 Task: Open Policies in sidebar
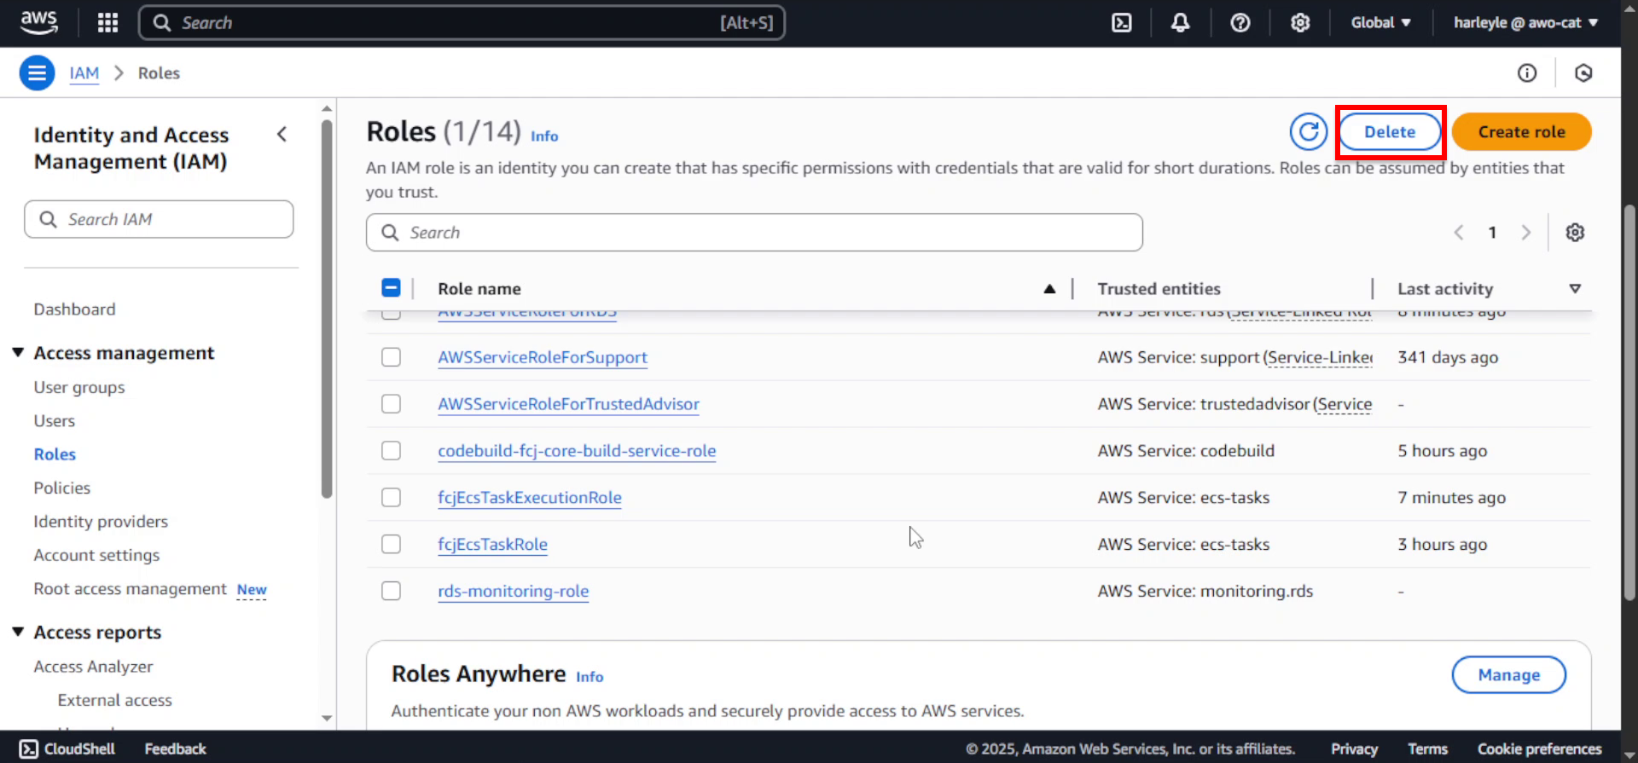[61, 488]
